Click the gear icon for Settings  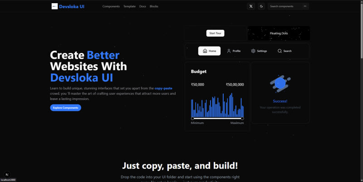pyautogui.click(x=253, y=51)
